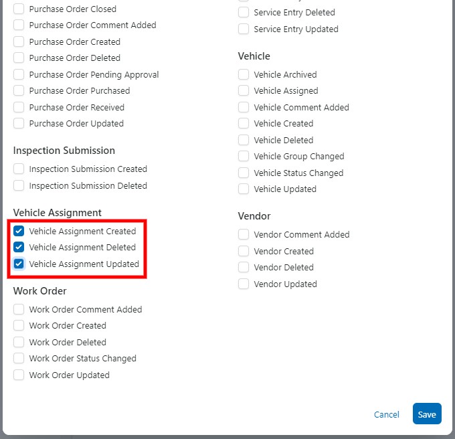Tick Purchase Order Updated checkbox
This screenshot has width=455, height=439.
click(19, 123)
